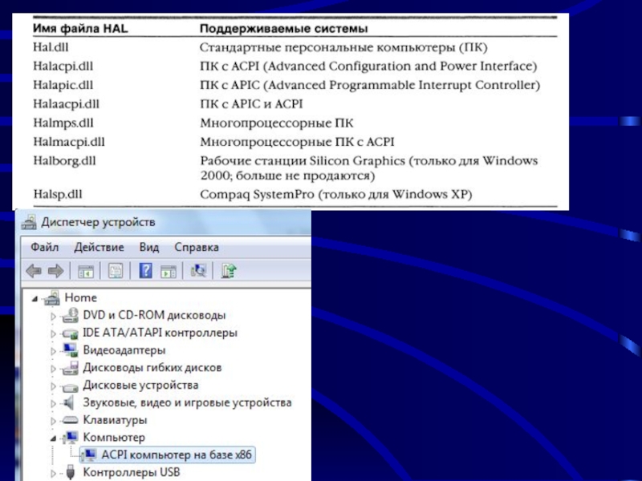Viewport: 642px width, 481px height.
Task: Expand the Видеоадаптеры category
Action: pos(55,350)
